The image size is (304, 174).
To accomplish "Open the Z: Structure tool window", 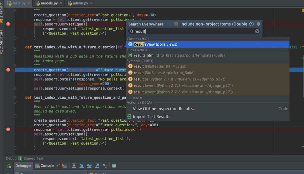I will pyautogui.click(x=2, y=39).
